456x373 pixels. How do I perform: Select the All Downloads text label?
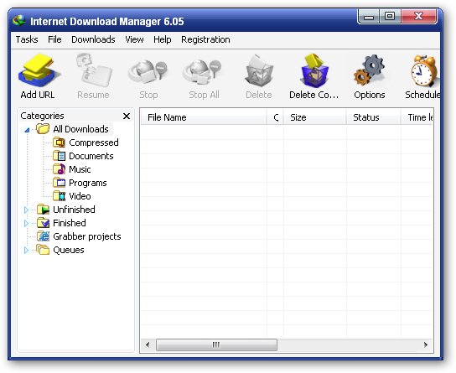click(80, 129)
